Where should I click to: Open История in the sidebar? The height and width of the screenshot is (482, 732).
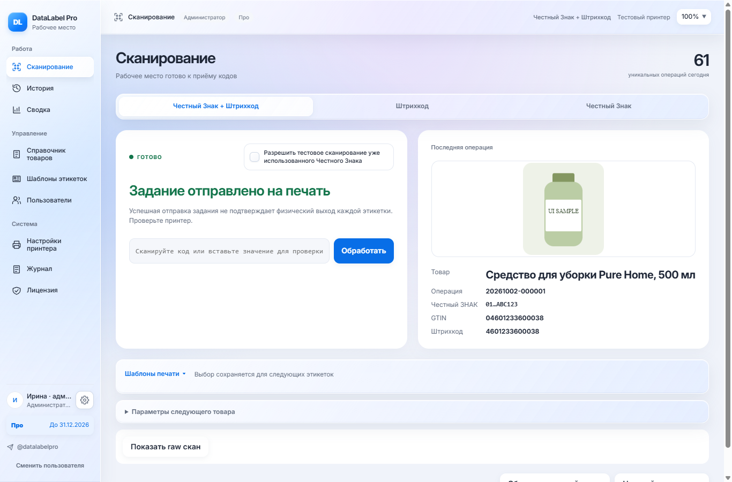[50, 88]
